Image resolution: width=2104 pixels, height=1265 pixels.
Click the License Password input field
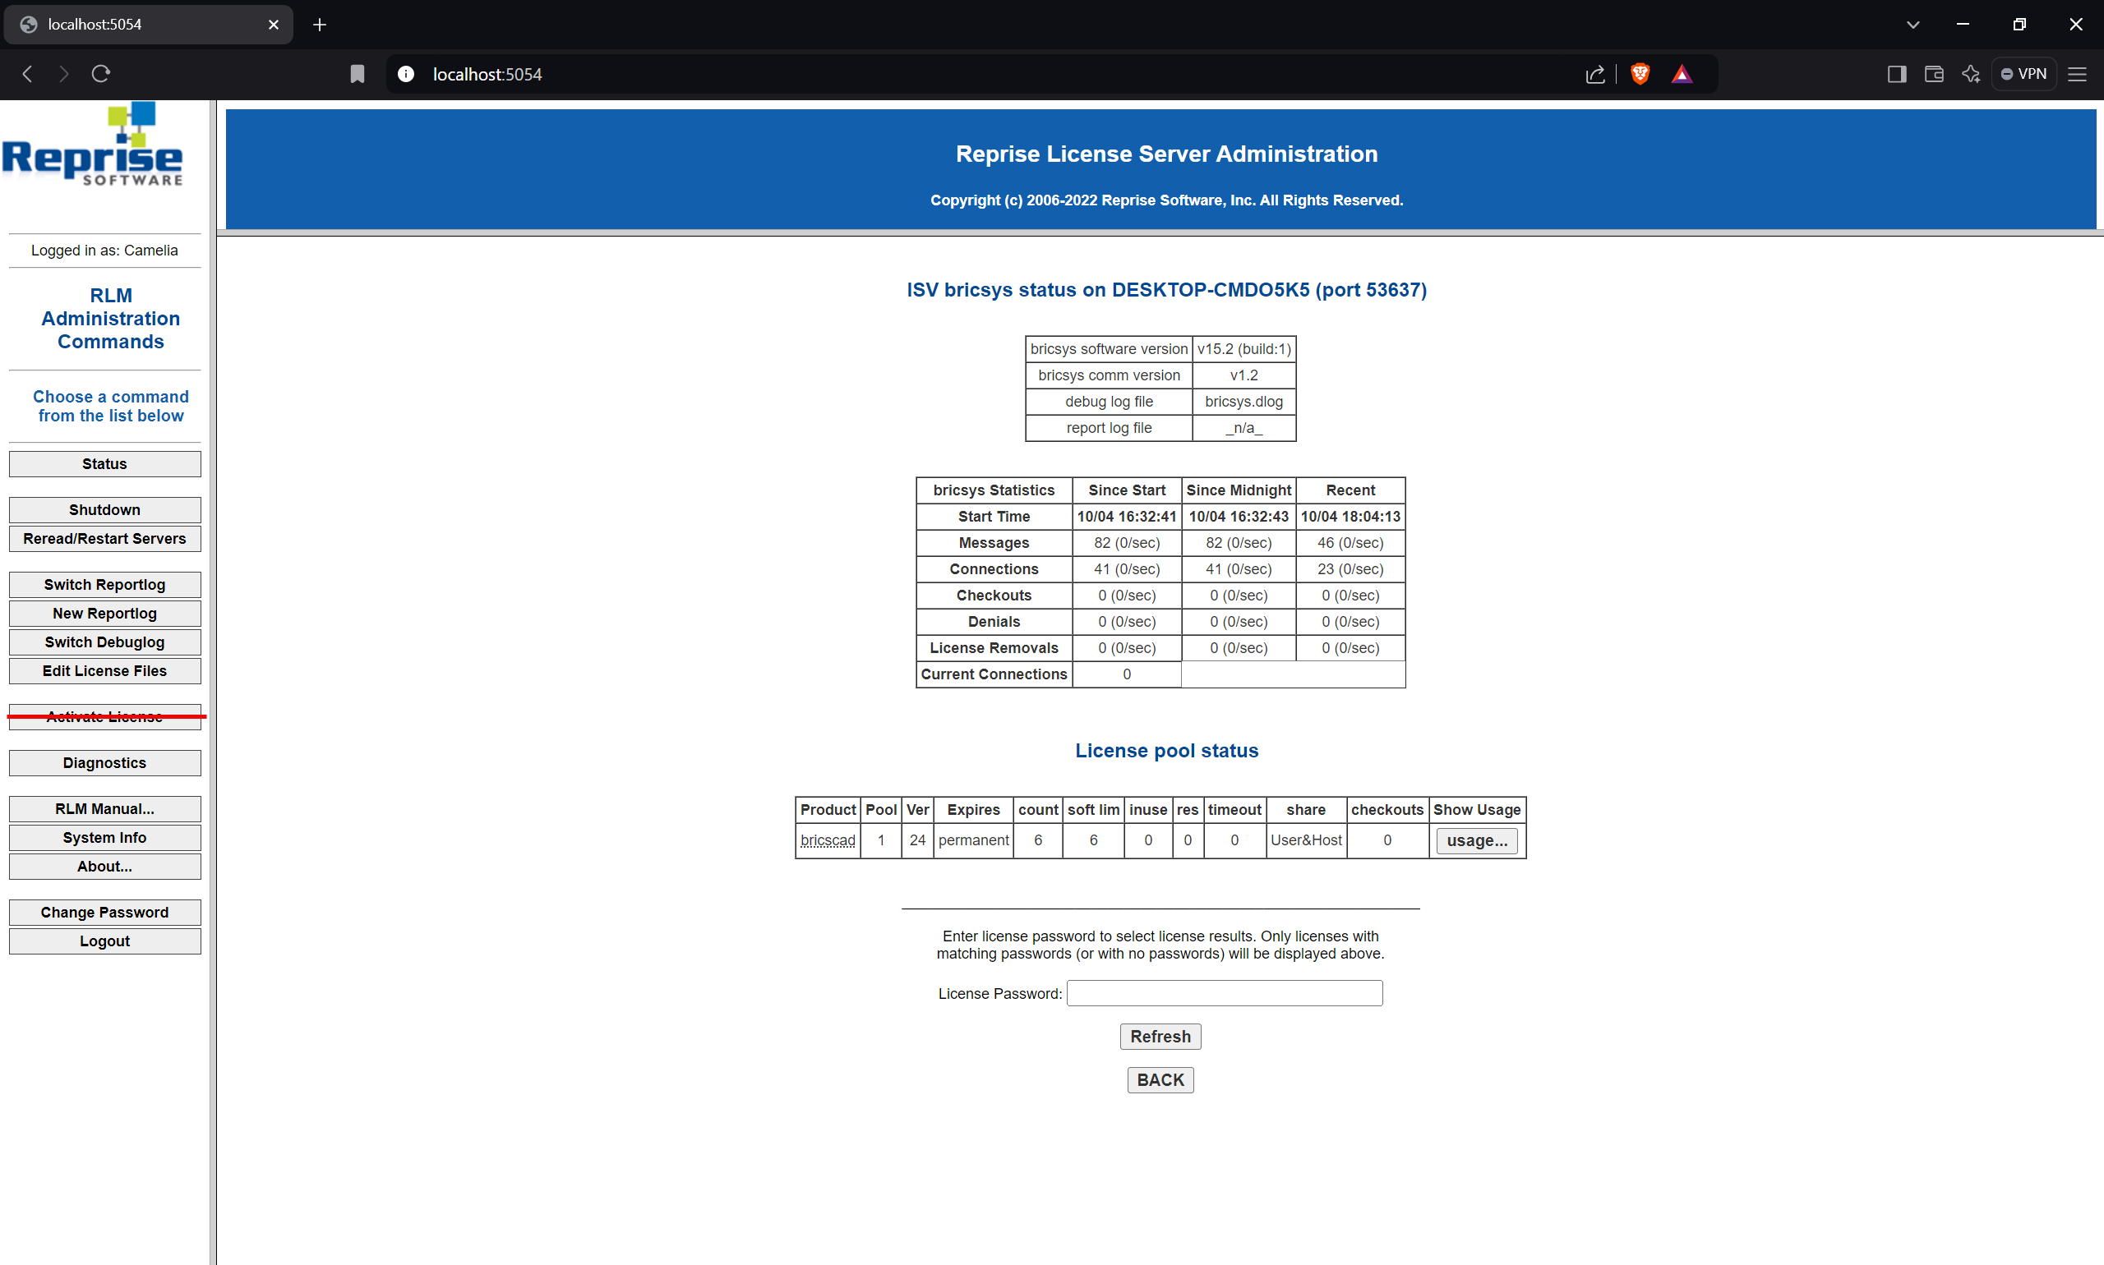1224,993
